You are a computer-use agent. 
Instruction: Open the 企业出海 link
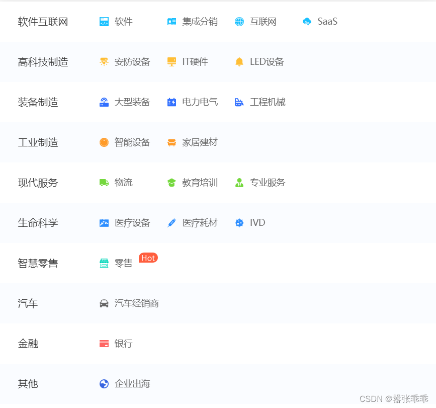click(x=132, y=384)
